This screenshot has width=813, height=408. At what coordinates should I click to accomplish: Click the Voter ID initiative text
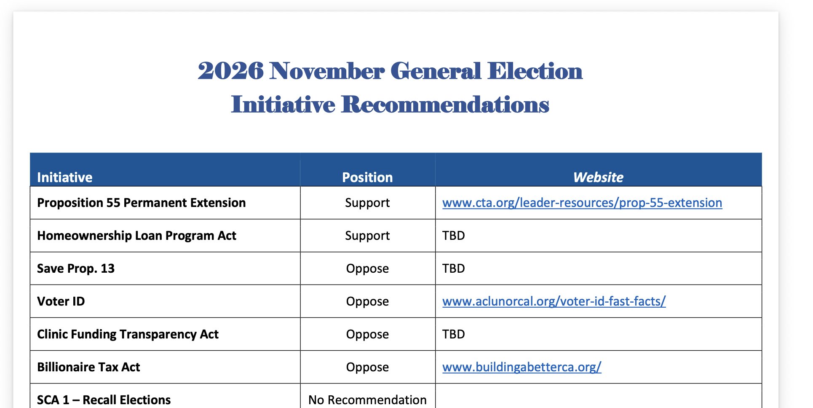tap(61, 301)
